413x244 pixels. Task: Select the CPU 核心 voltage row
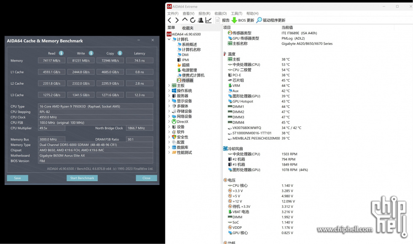click(x=260, y=185)
